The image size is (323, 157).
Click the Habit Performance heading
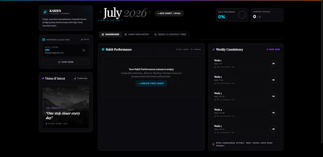(x=119, y=49)
